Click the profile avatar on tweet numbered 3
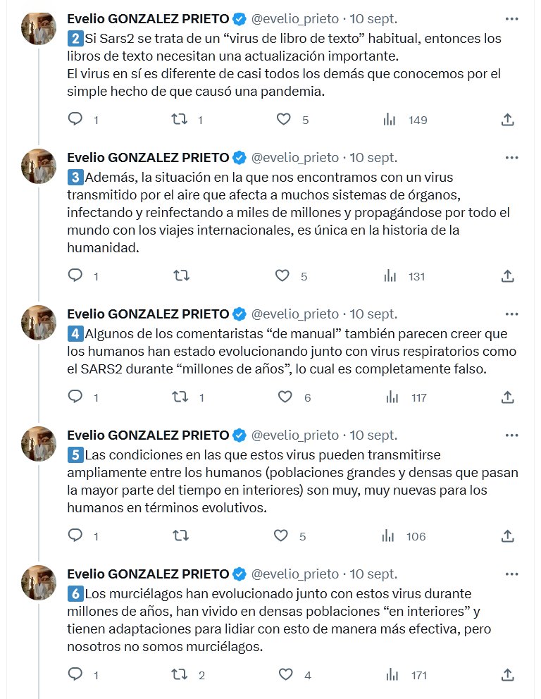541x699 pixels. [39, 166]
